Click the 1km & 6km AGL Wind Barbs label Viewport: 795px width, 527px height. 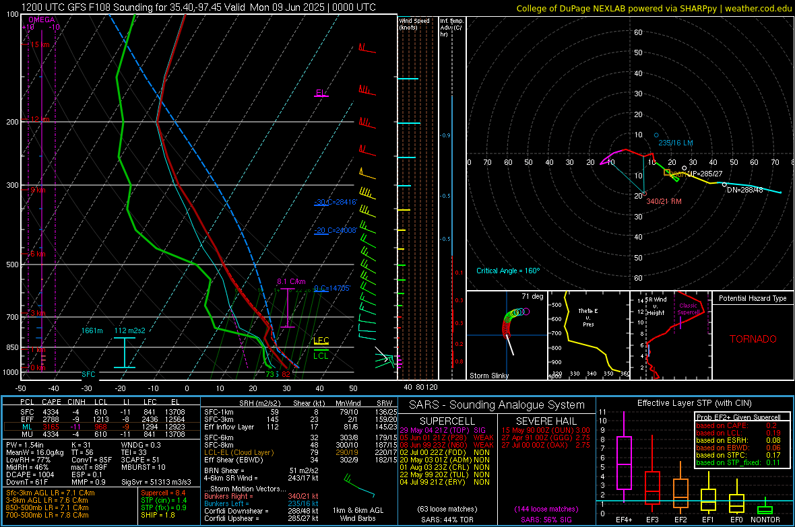(358, 514)
